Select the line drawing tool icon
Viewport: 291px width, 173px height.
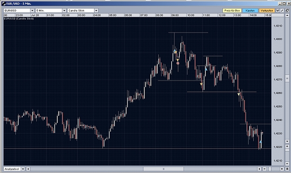click(x=282, y=11)
